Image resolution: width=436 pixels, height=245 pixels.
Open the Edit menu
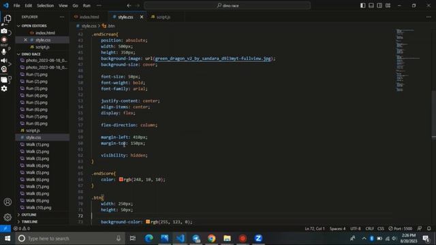click(29, 5)
